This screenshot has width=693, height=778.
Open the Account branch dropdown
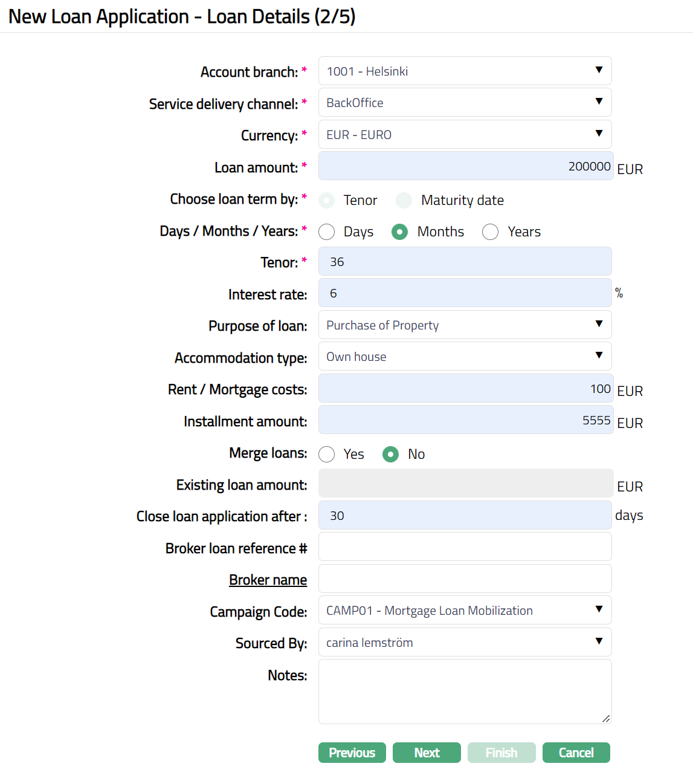point(464,71)
